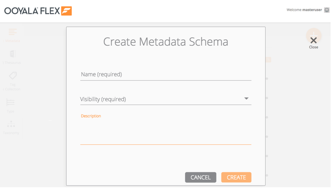Open the Type list icon

(x=11, y=103)
